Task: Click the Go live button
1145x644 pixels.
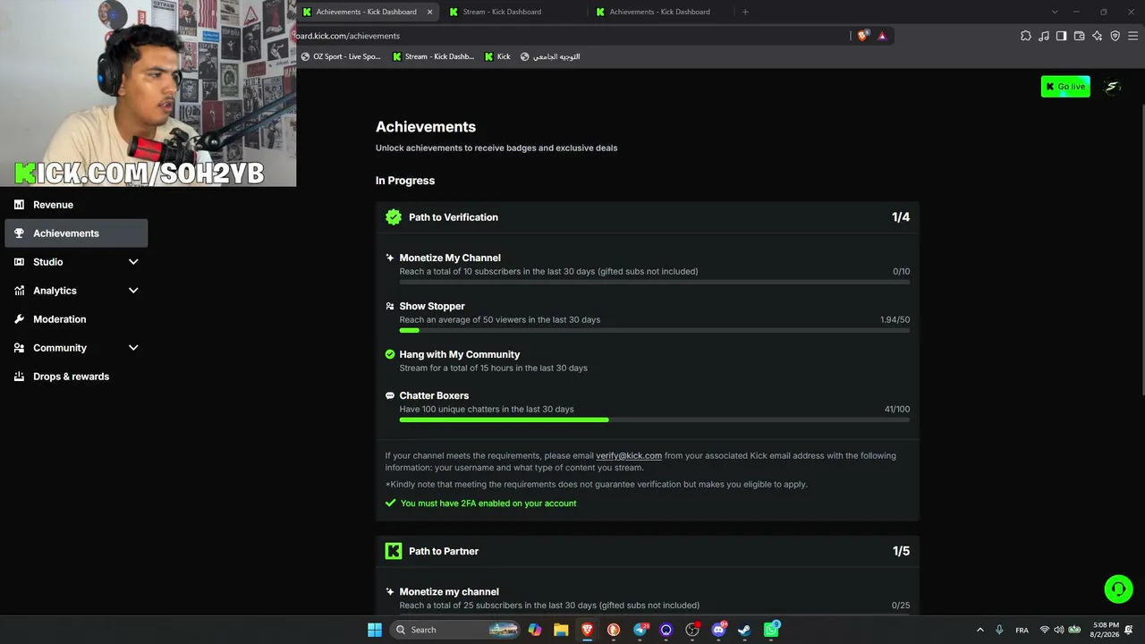Action: pyautogui.click(x=1065, y=87)
